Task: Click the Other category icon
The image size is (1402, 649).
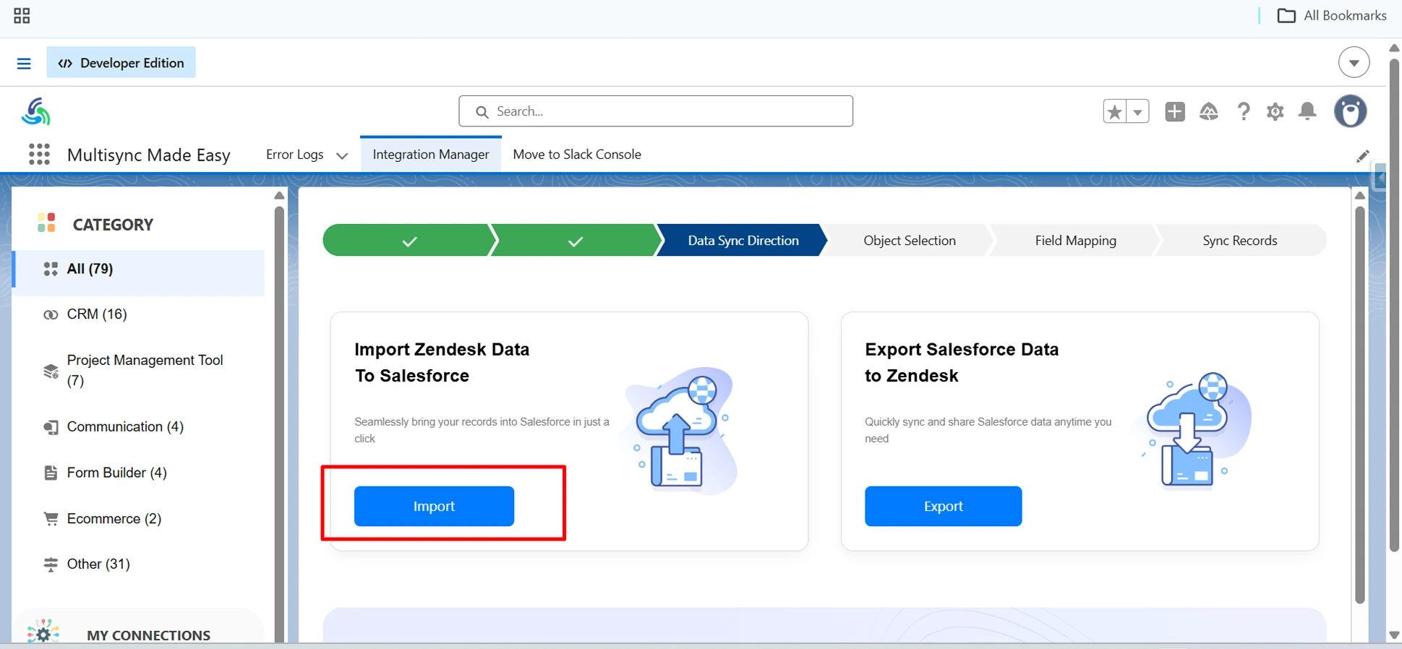Action: (x=51, y=565)
